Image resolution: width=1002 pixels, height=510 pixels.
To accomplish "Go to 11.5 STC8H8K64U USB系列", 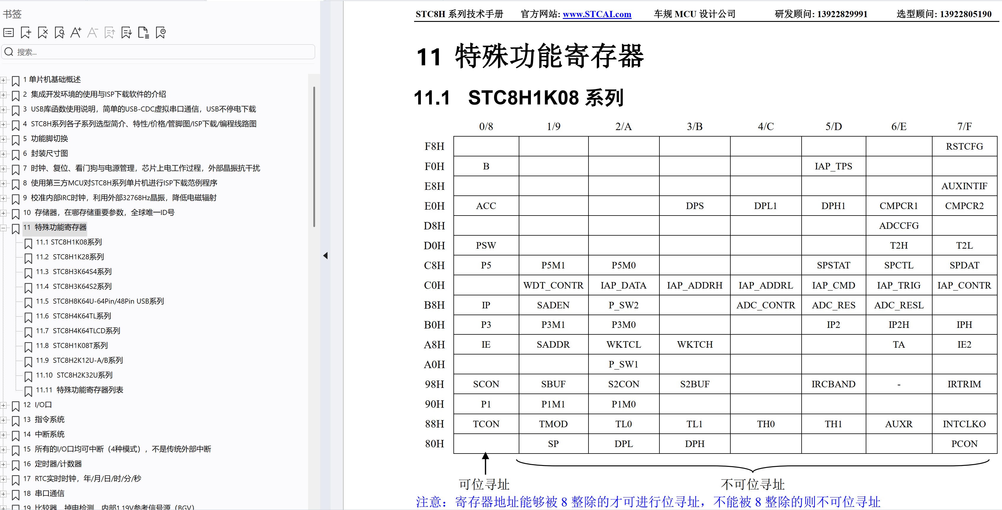I will 100,301.
